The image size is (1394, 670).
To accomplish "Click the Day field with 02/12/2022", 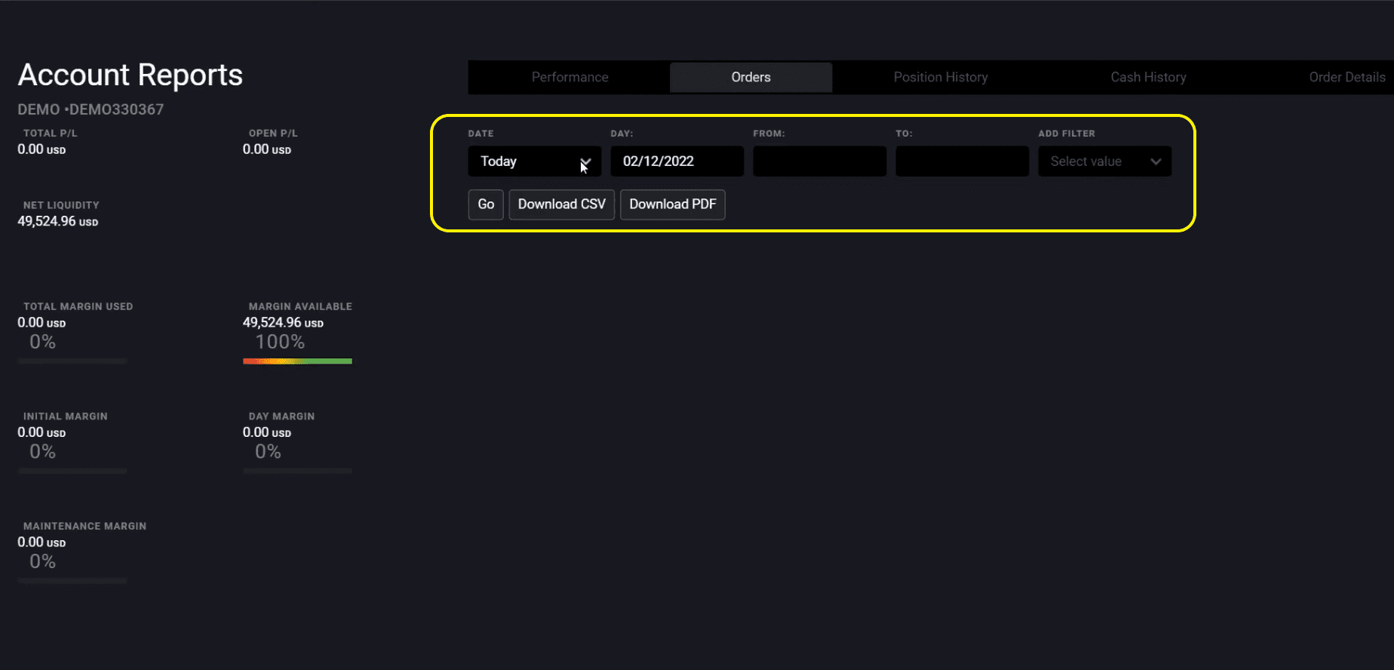I will 677,161.
